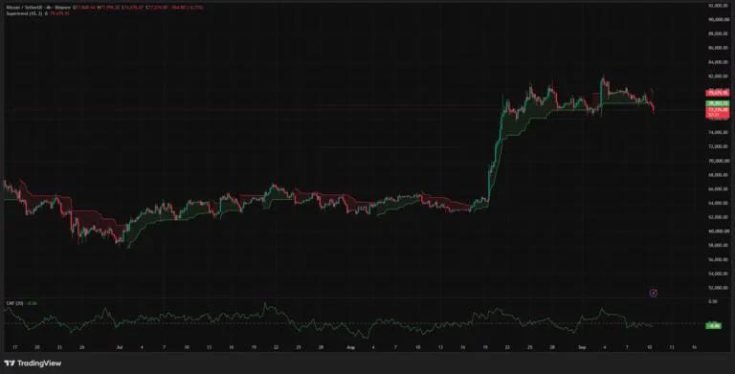Viewport: 735px width, 374px height.
Task: Click the 58,000.00 price axis label
Action: point(719,245)
